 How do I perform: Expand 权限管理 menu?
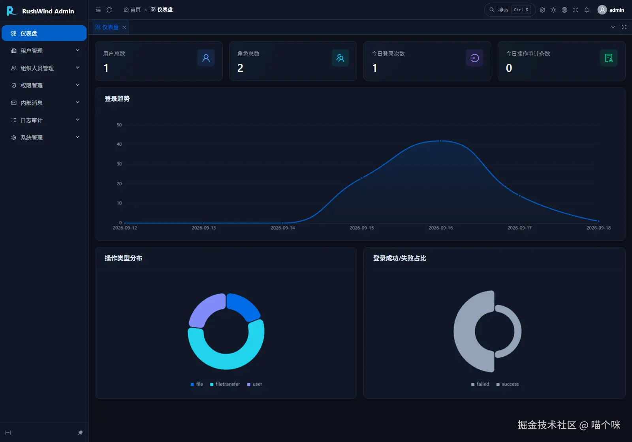click(44, 85)
